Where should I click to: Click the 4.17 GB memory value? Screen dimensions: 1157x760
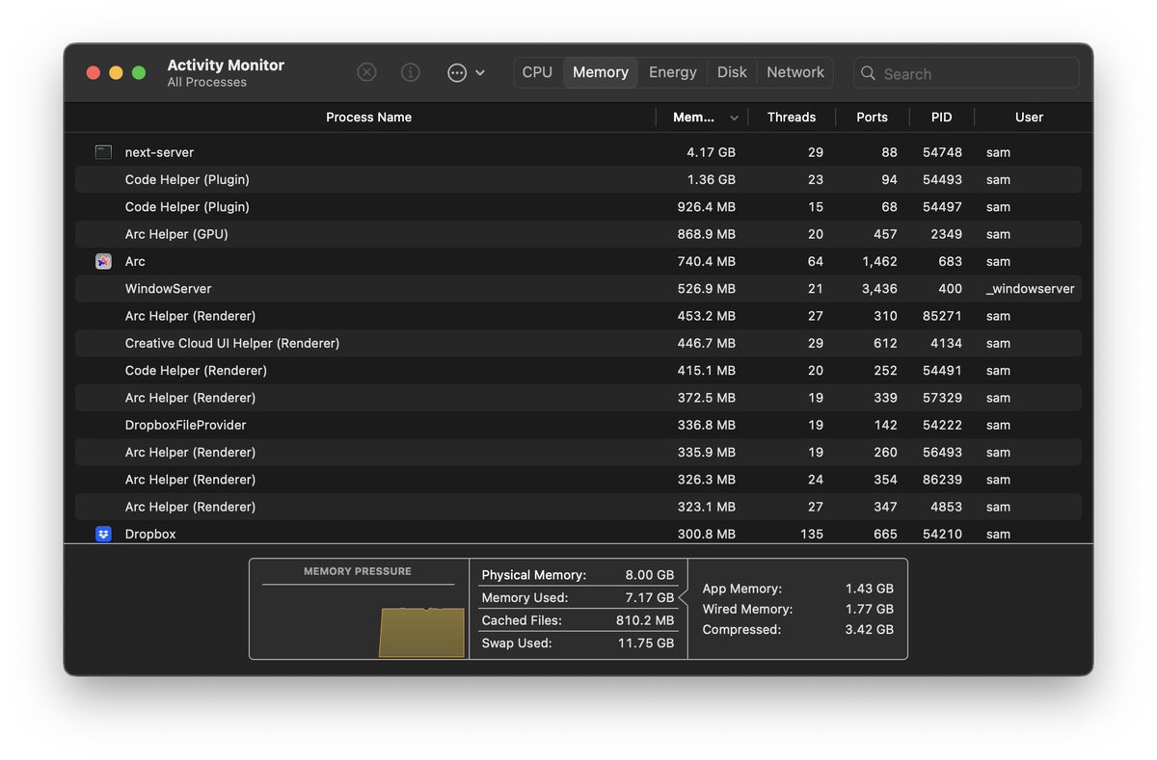[x=712, y=152]
